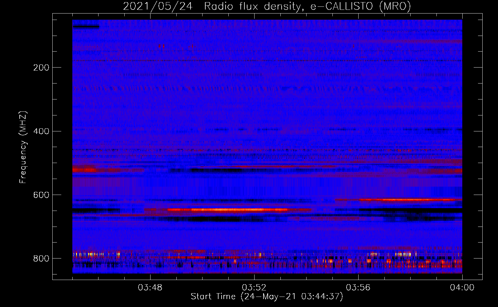The height and width of the screenshot is (307, 498).
Task: Click the red emission band near 615 MHz at 03:57
Action: 399,200
